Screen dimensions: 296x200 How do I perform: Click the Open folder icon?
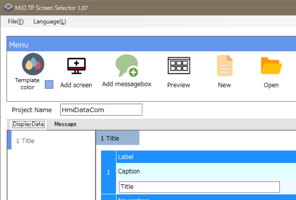[271, 66]
